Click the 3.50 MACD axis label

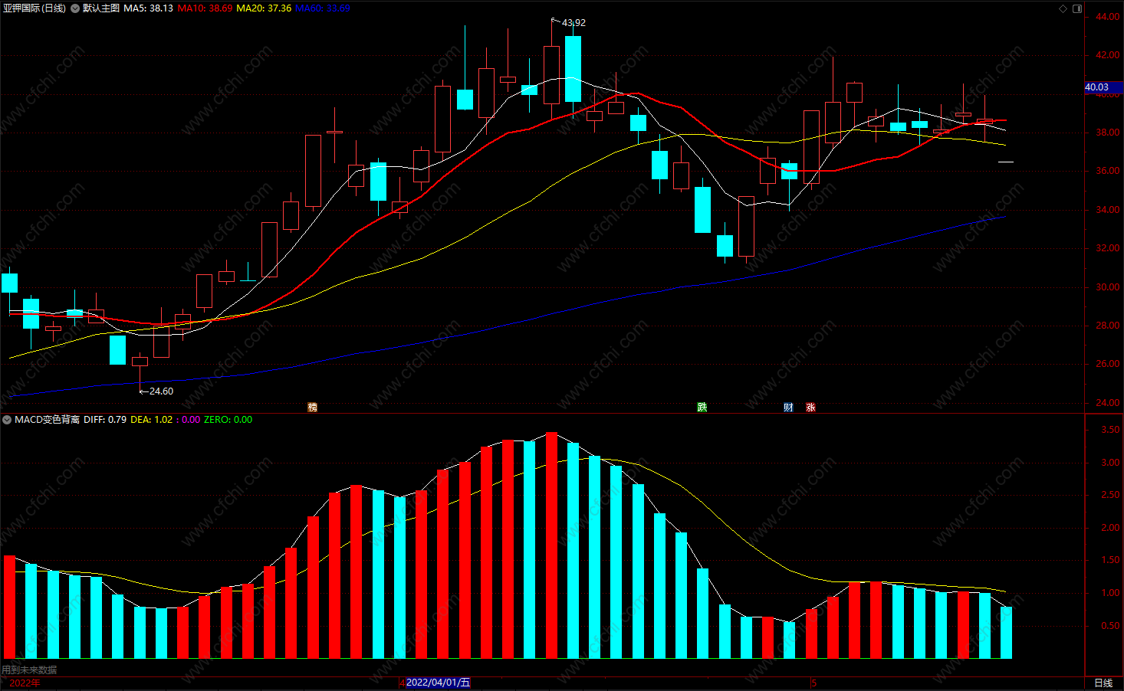click(1110, 431)
